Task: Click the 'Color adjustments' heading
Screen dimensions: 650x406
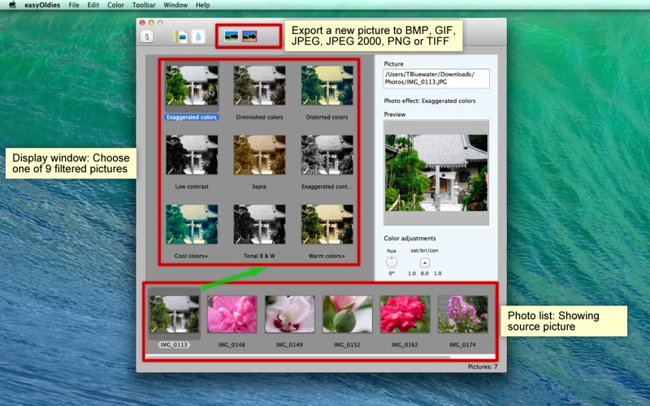Action: pyautogui.click(x=409, y=238)
